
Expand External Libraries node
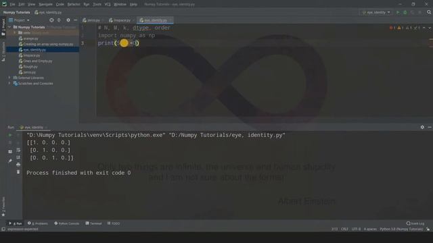coord(9,78)
